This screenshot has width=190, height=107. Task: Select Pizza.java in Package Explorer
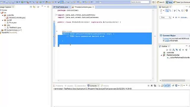(13, 23)
